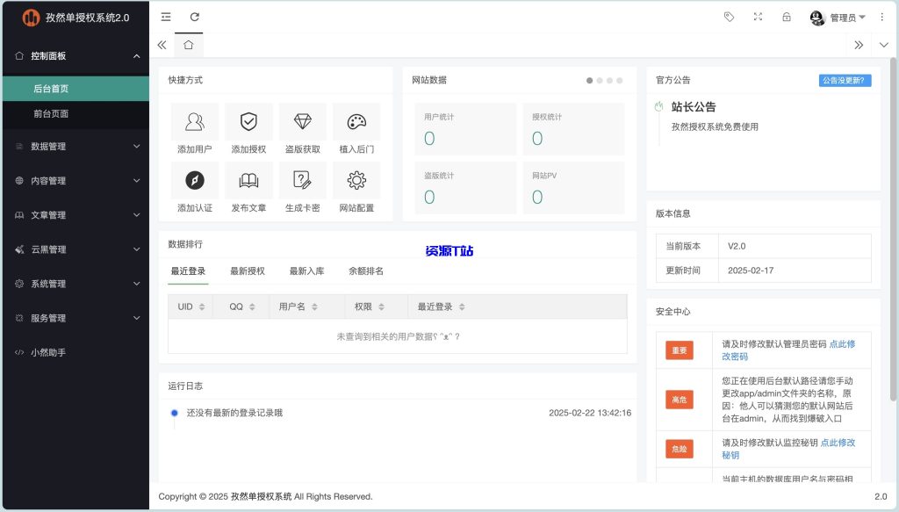Toggle fullscreen using the top-right icon

click(x=757, y=17)
